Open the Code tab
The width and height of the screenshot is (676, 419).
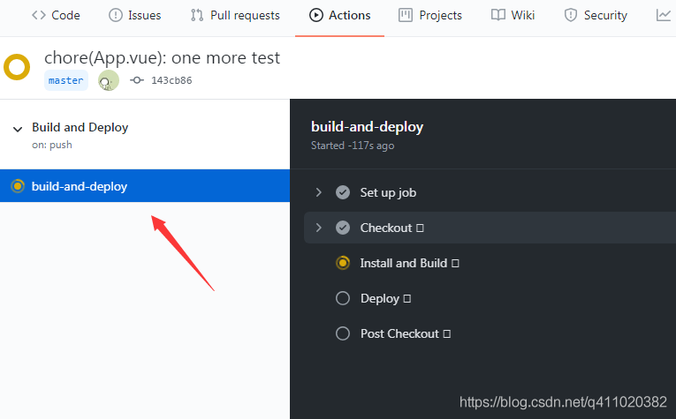pyautogui.click(x=56, y=15)
